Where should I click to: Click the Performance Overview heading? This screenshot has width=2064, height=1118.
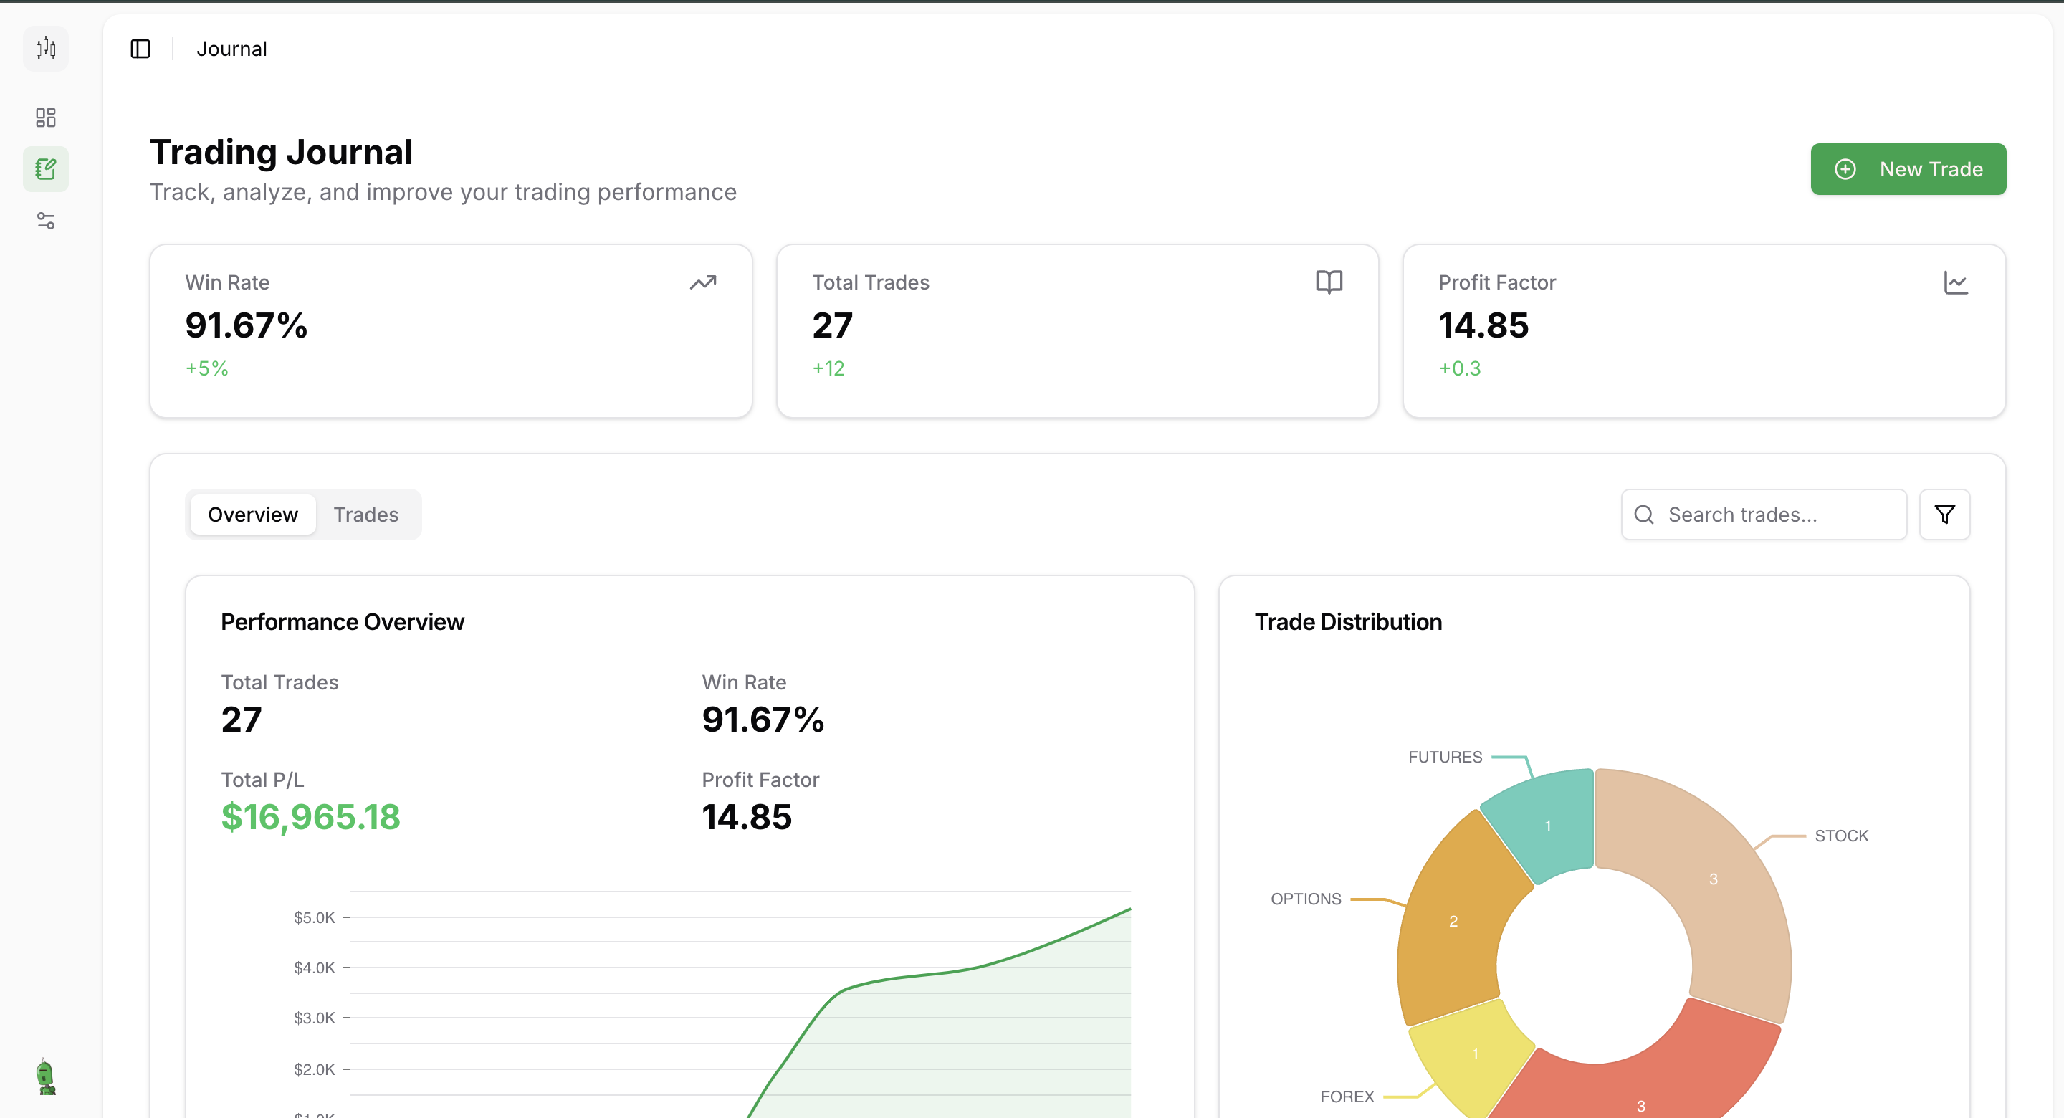click(x=342, y=622)
